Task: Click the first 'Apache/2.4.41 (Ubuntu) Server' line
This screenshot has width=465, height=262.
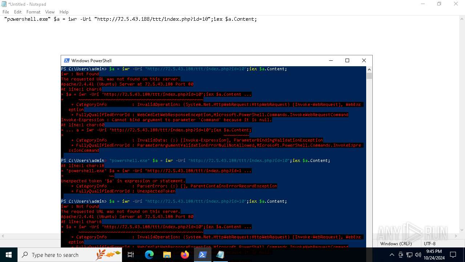Action: coord(127,84)
